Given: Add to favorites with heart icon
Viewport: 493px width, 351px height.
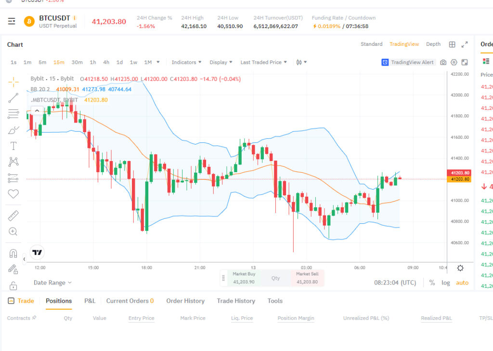Looking at the screenshot, I should [x=13, y=194].
